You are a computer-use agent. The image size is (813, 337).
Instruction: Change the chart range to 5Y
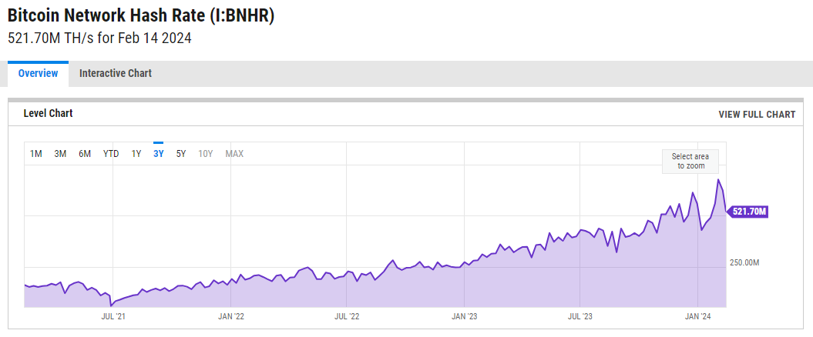coord(181,154)
